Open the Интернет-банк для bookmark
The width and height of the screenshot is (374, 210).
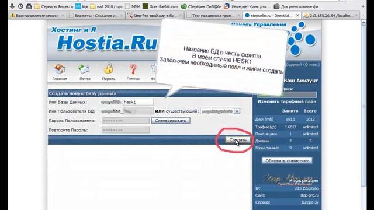(248, 6)
